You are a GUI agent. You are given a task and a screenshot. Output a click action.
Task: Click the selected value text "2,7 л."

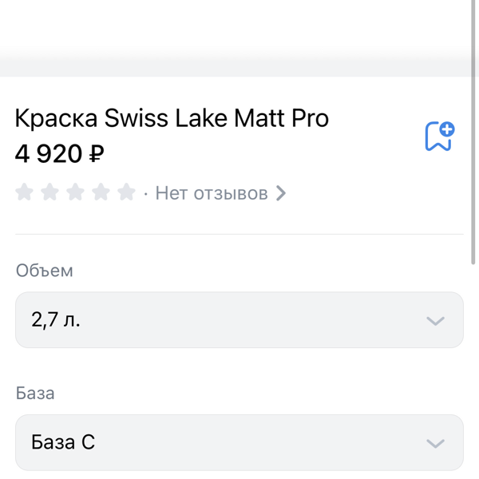56,320
